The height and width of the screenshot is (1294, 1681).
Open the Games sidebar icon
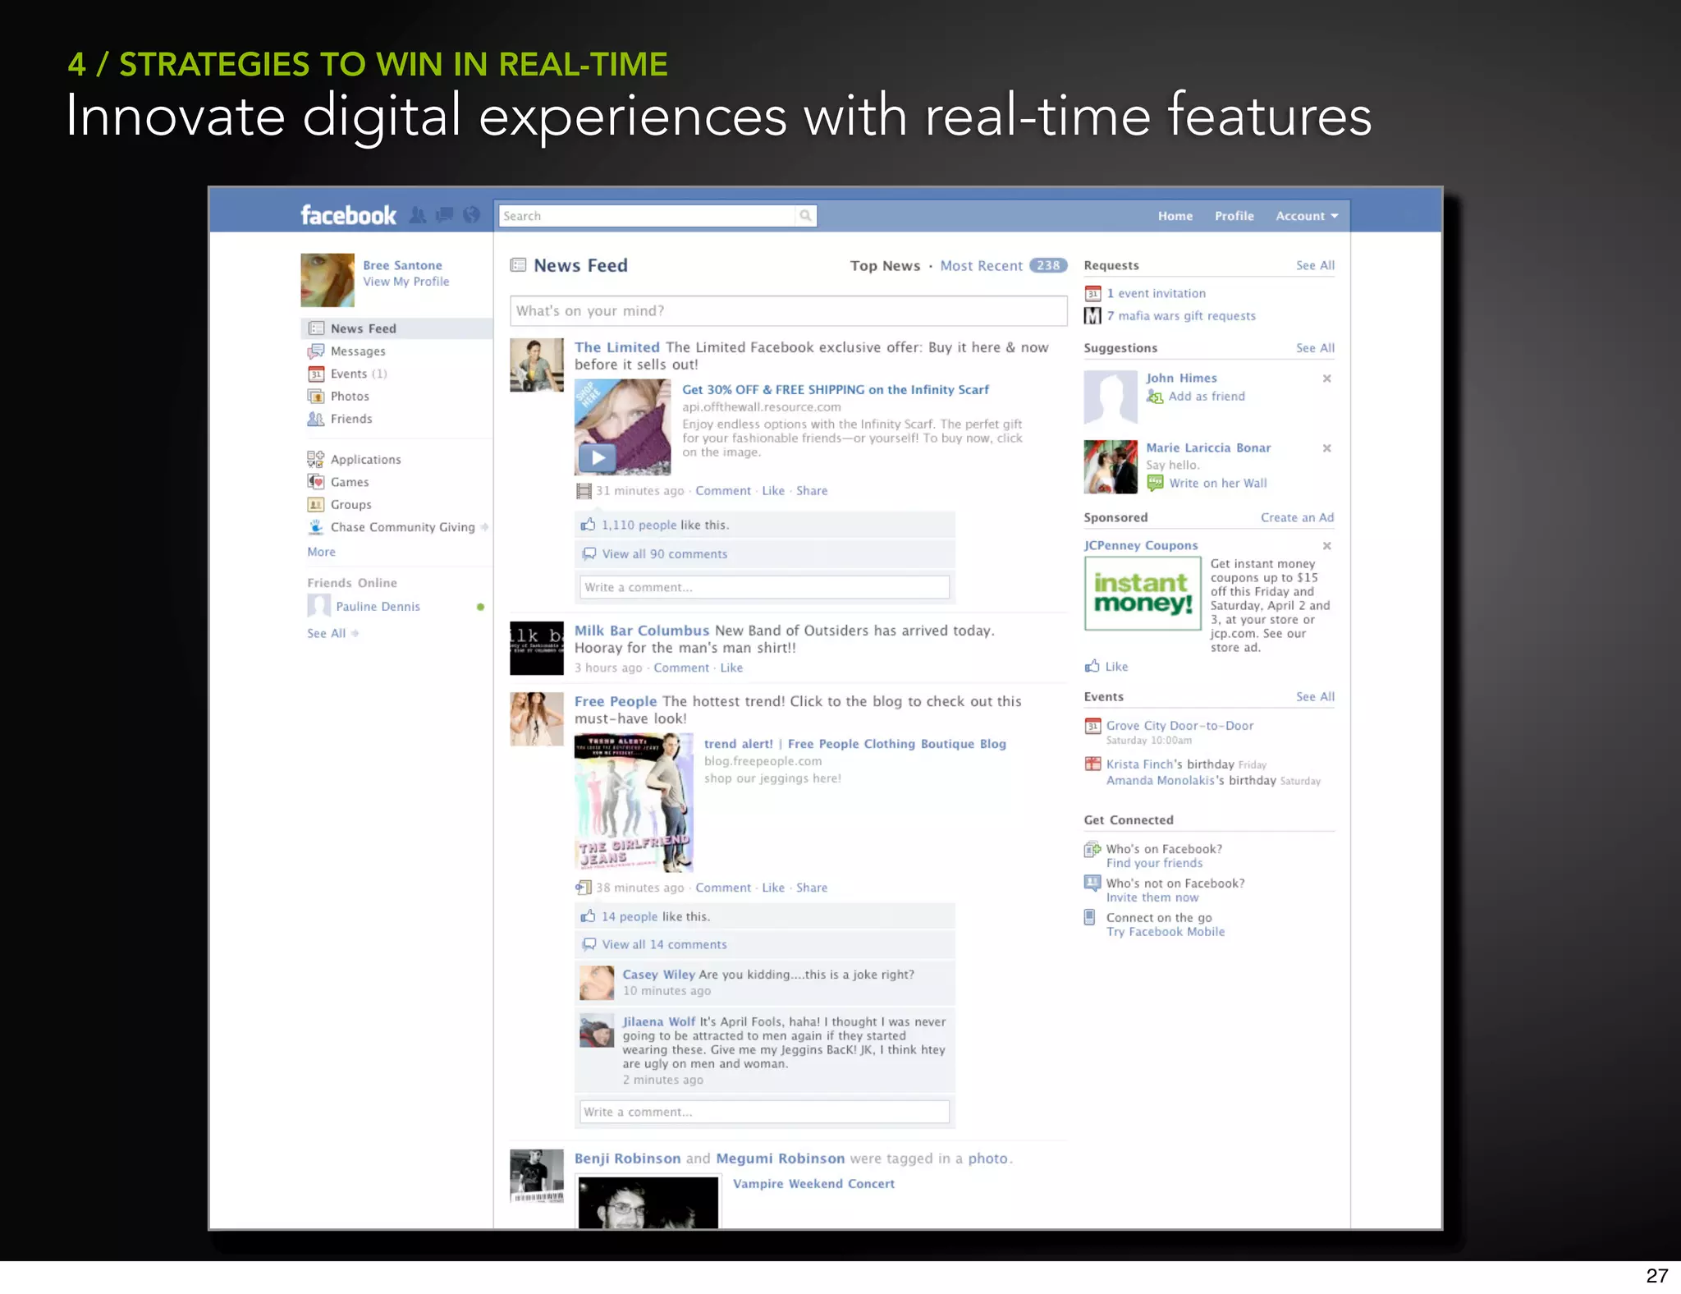315,482
